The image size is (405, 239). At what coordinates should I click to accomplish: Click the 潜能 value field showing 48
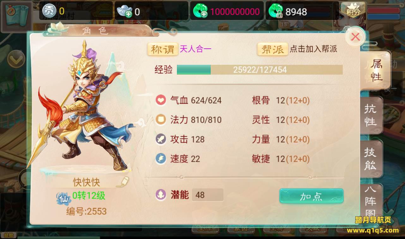pyautogui.click(x=208, y=195)
